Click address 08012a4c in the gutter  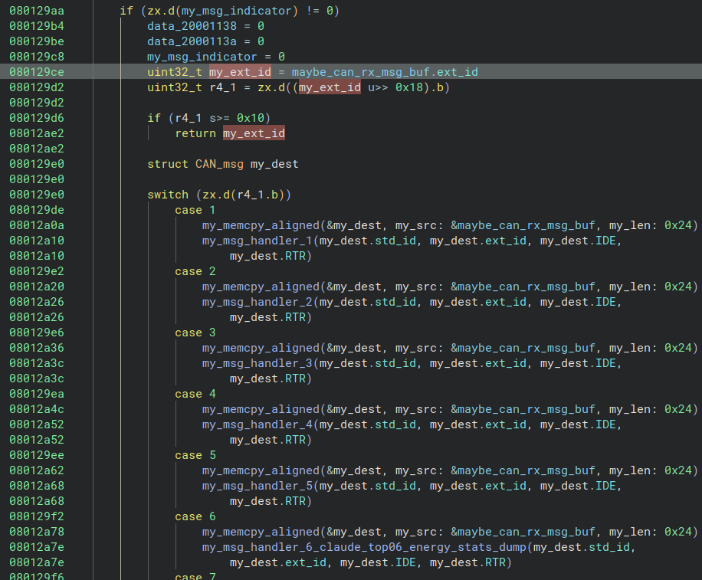(x=37, y=409)
